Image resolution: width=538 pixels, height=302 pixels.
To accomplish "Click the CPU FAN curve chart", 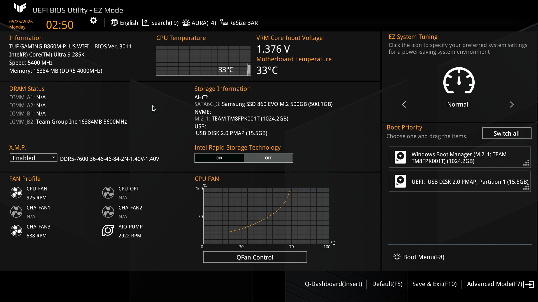I will 266,216.
